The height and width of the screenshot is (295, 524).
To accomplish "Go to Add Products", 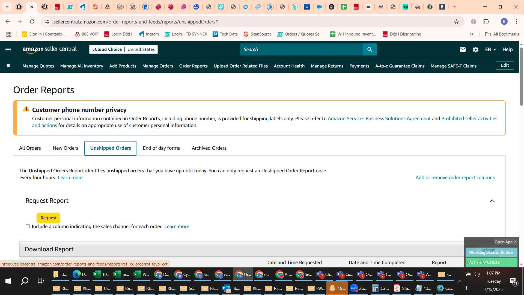I will coord(123,66).
